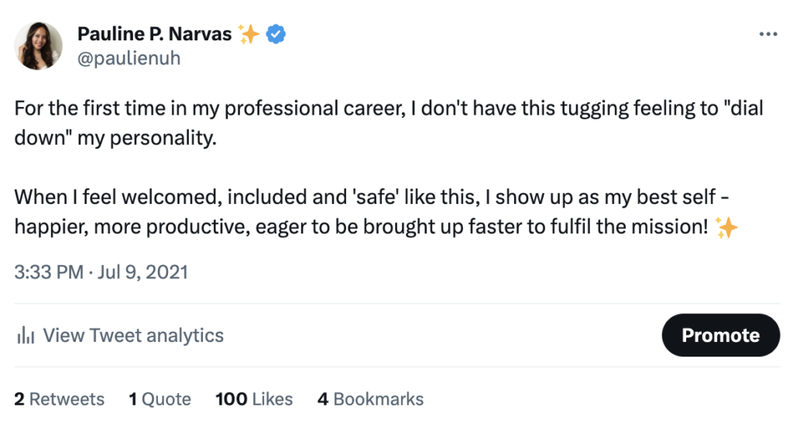Open the @paulienuh handle link
The width and height of the screenshot is (793, 424).
pos(129,58)
